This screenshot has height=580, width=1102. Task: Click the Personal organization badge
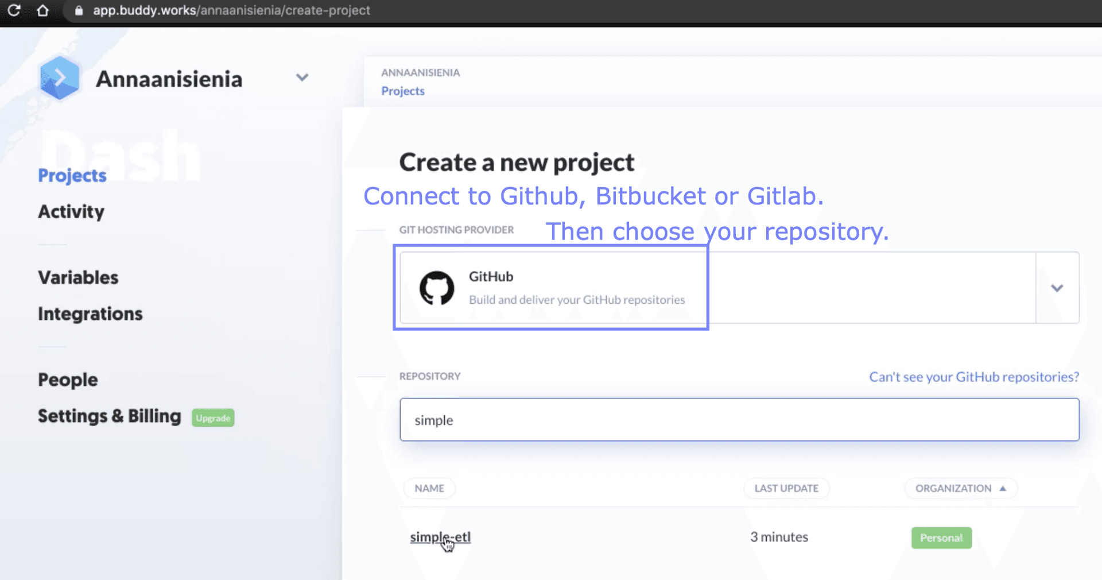pos(941,538)
